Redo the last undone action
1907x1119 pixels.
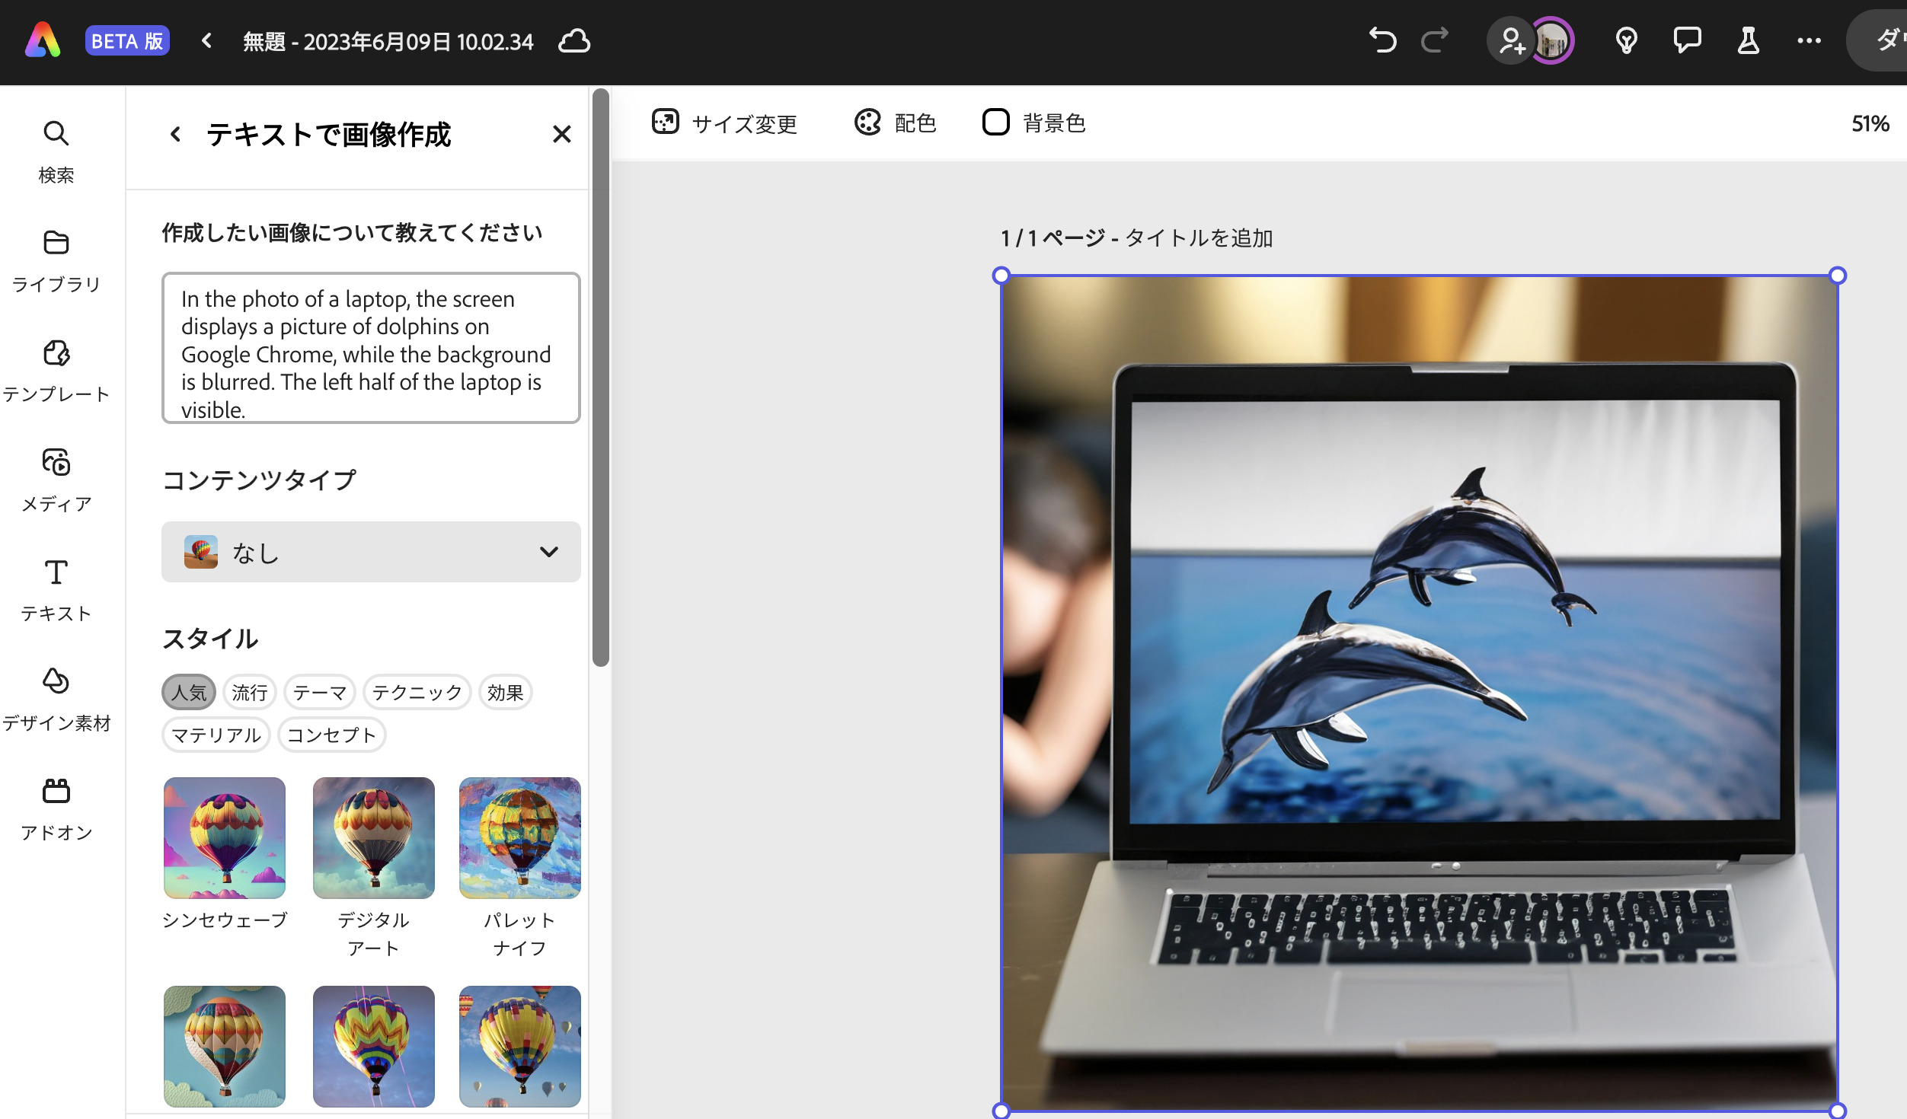[1435, 40]
